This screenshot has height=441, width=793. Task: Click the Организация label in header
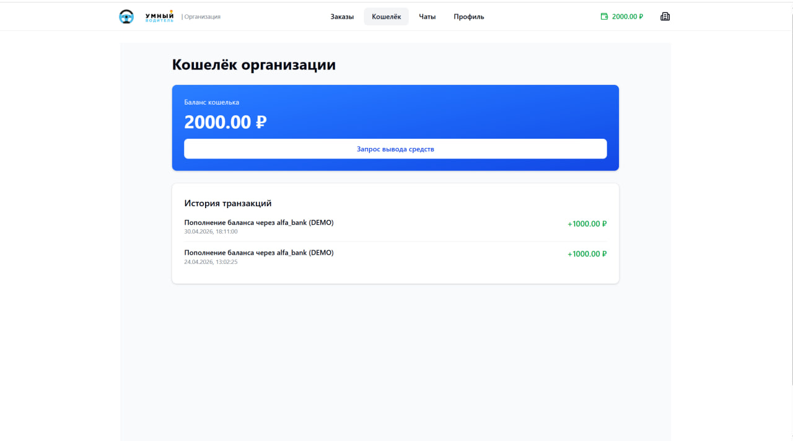[202, 17]
